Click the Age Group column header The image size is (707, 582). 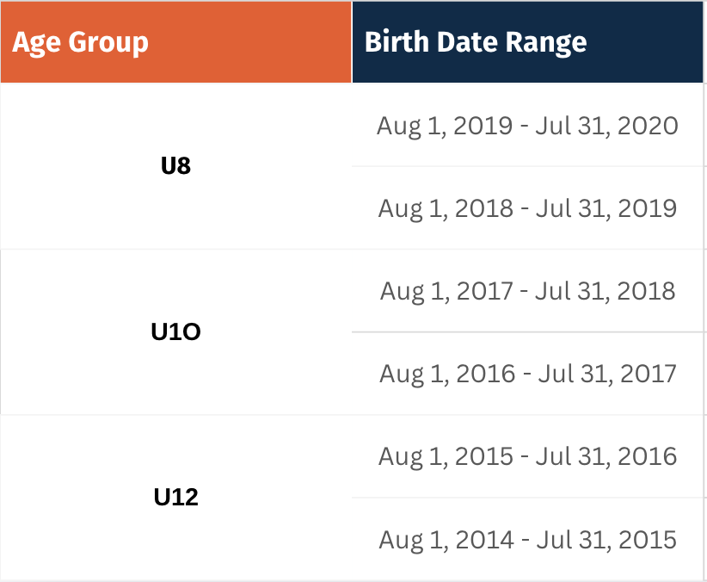[x=175, y=42]
